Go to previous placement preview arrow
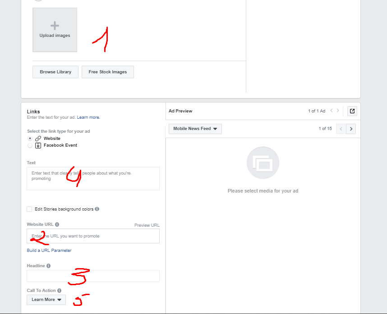 341,129
